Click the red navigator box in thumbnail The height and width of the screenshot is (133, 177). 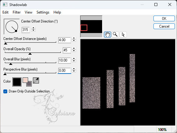[x=84, y=28]
